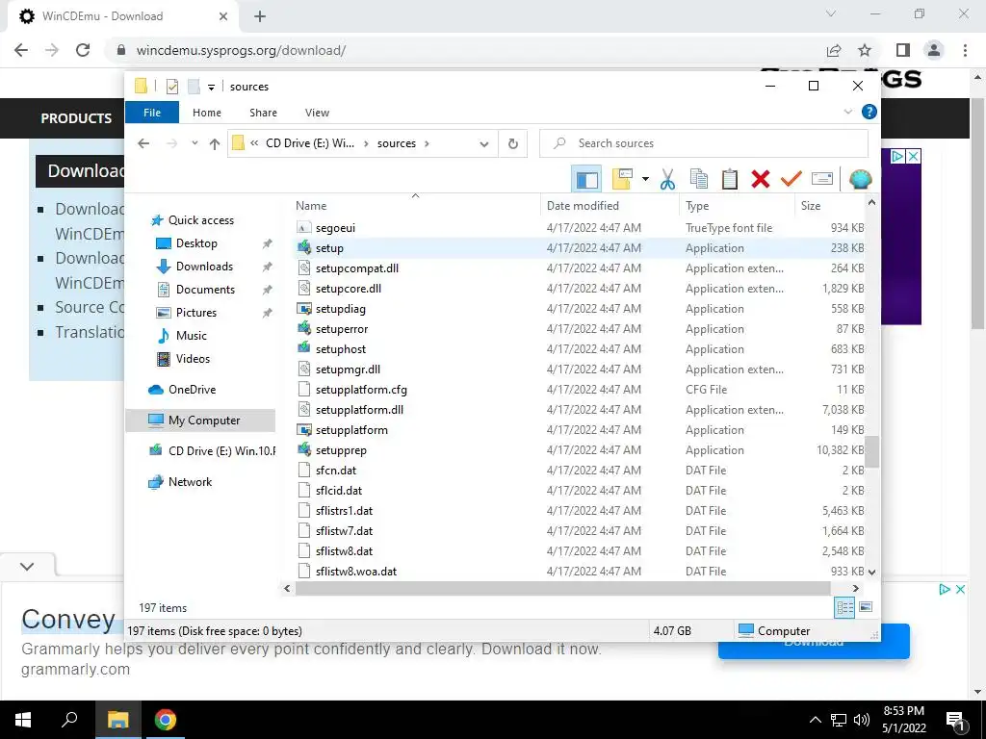Click the properties icon in title bar
986x739 pixels.
(x=171, y=87)
